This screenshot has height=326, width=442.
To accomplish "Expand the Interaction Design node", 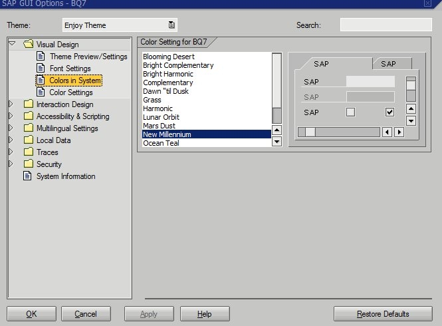I will coord(11,104).
